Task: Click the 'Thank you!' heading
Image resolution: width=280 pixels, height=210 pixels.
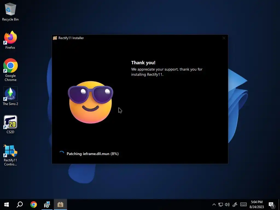Action: click(143, 63)
